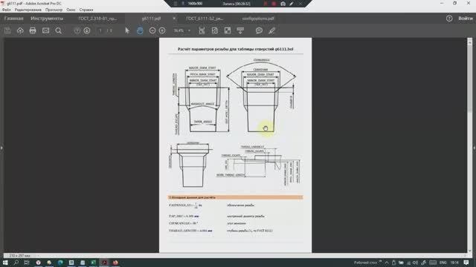Expand the right tools pane arrow

pyautogui.click(x=475, y=148)
